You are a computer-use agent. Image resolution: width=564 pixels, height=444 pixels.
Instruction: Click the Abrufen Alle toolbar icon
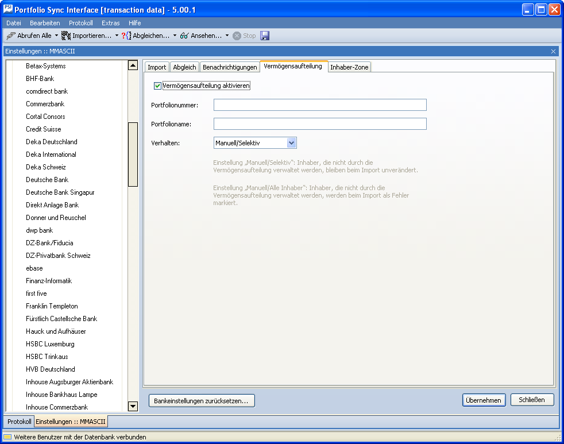click(11, 36)
